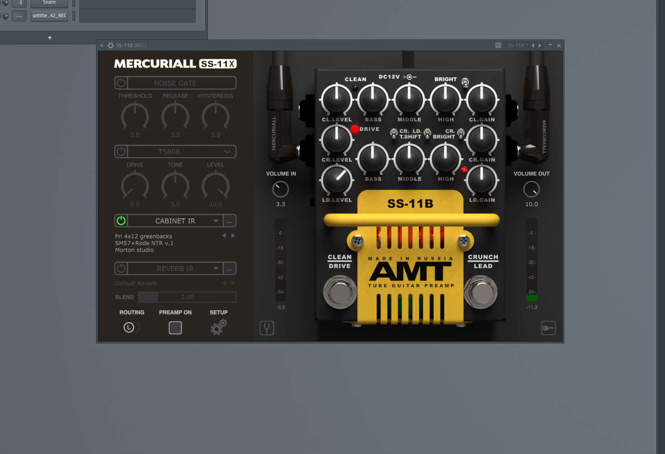This screenshot has height=454, width=665.
Task: Click the license key icon
Action: (x=549, y=328)
